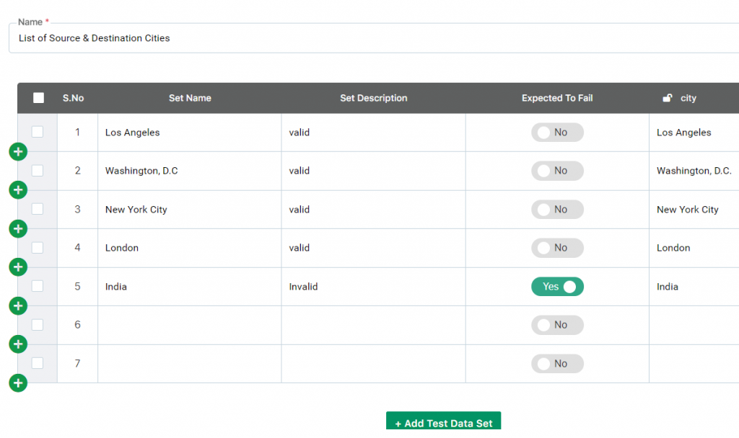Screen dimensions: 739x438
Task: Click the plus icon beneath the India row
Action: pyautogui.click(x=18, y=305)
